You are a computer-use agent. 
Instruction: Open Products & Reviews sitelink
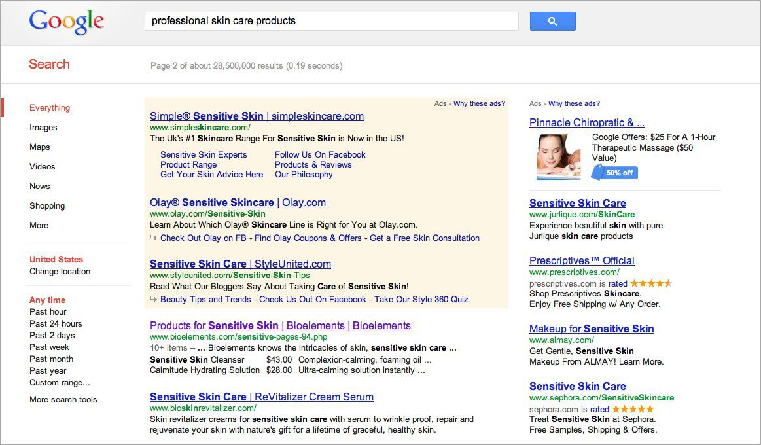(313, 164)
